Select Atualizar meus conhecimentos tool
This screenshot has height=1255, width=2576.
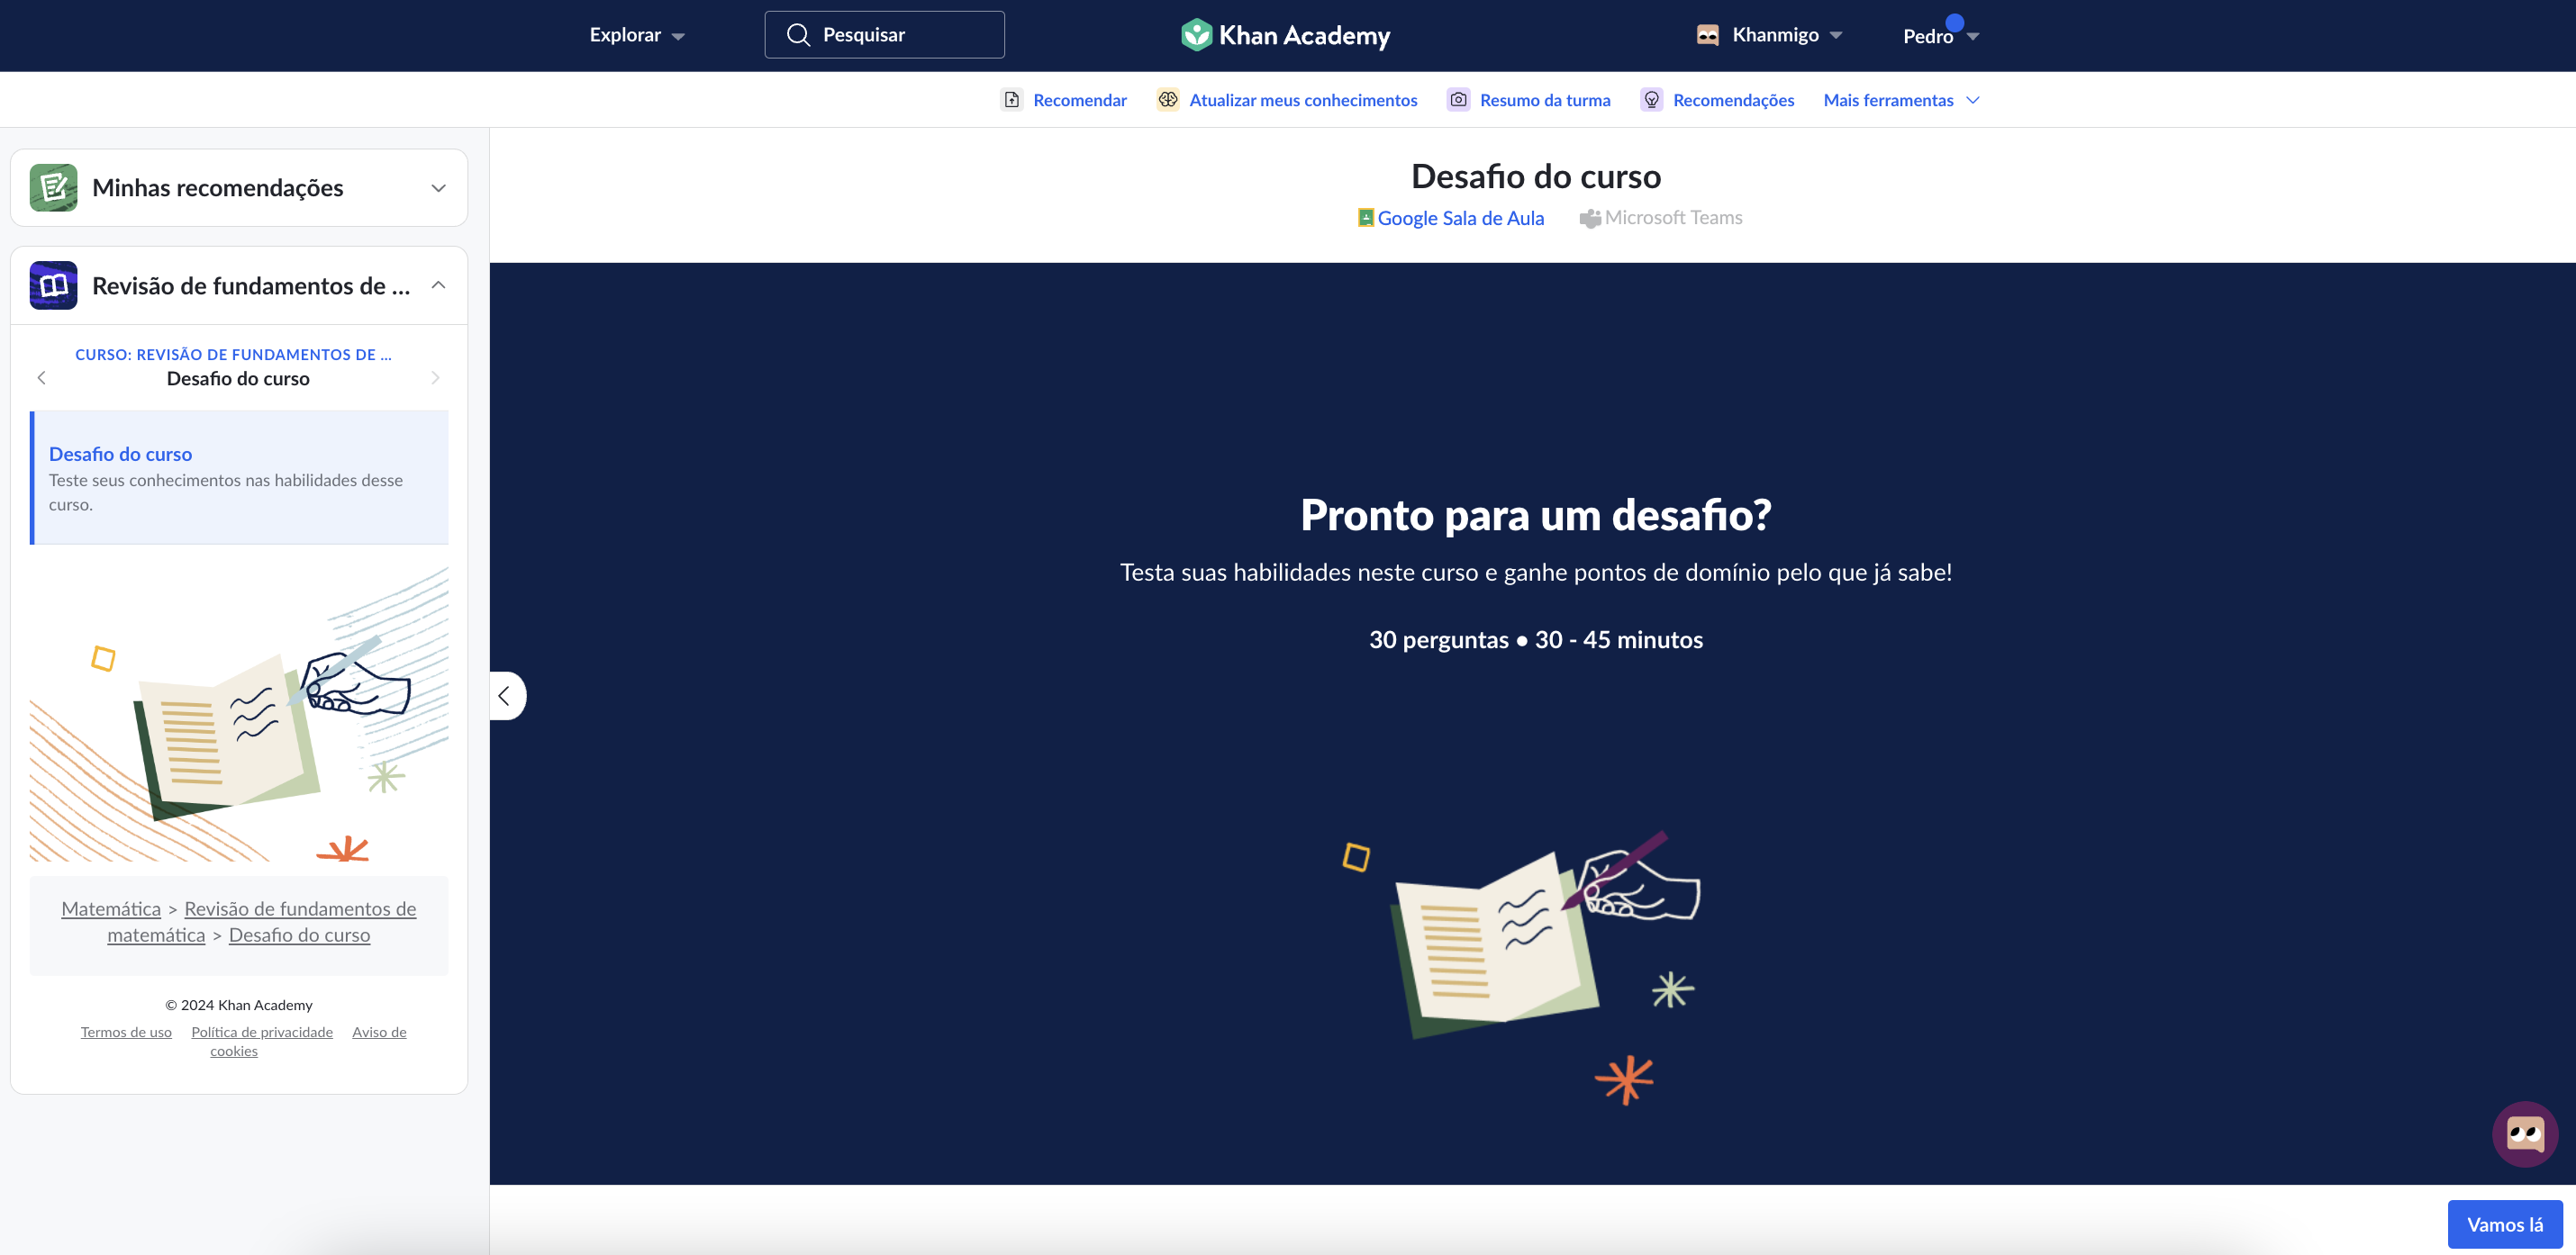(x=1287, y=100)
